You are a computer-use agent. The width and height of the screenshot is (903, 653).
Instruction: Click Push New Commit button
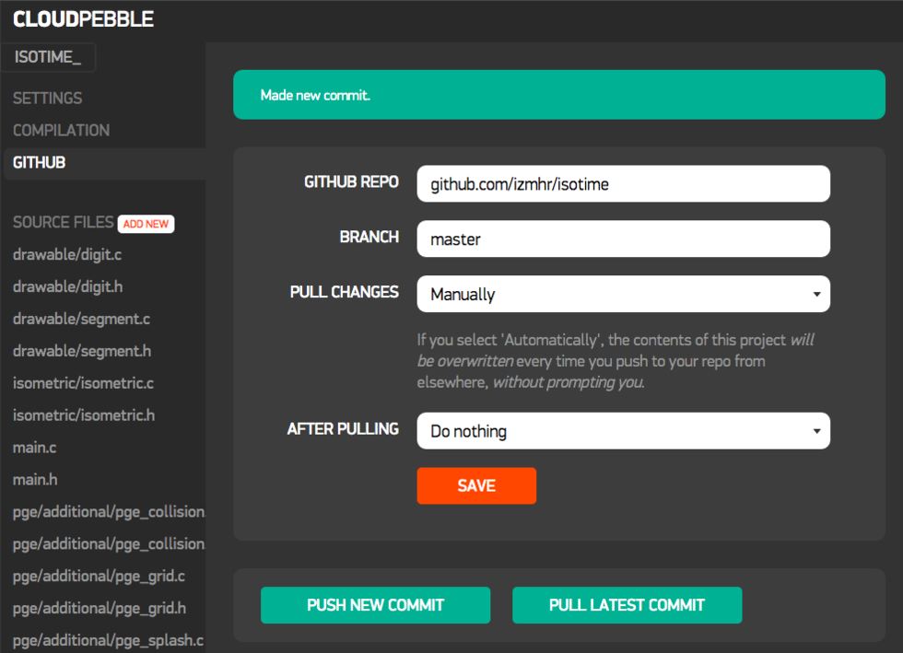376,605
